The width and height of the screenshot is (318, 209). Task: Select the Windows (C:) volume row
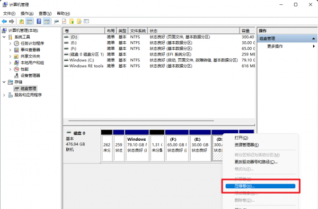(159, 60)
